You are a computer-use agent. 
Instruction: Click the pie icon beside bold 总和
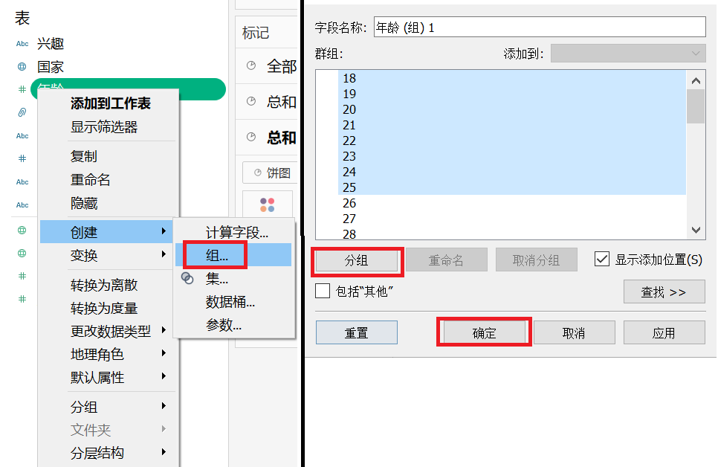tap(251, 137)
